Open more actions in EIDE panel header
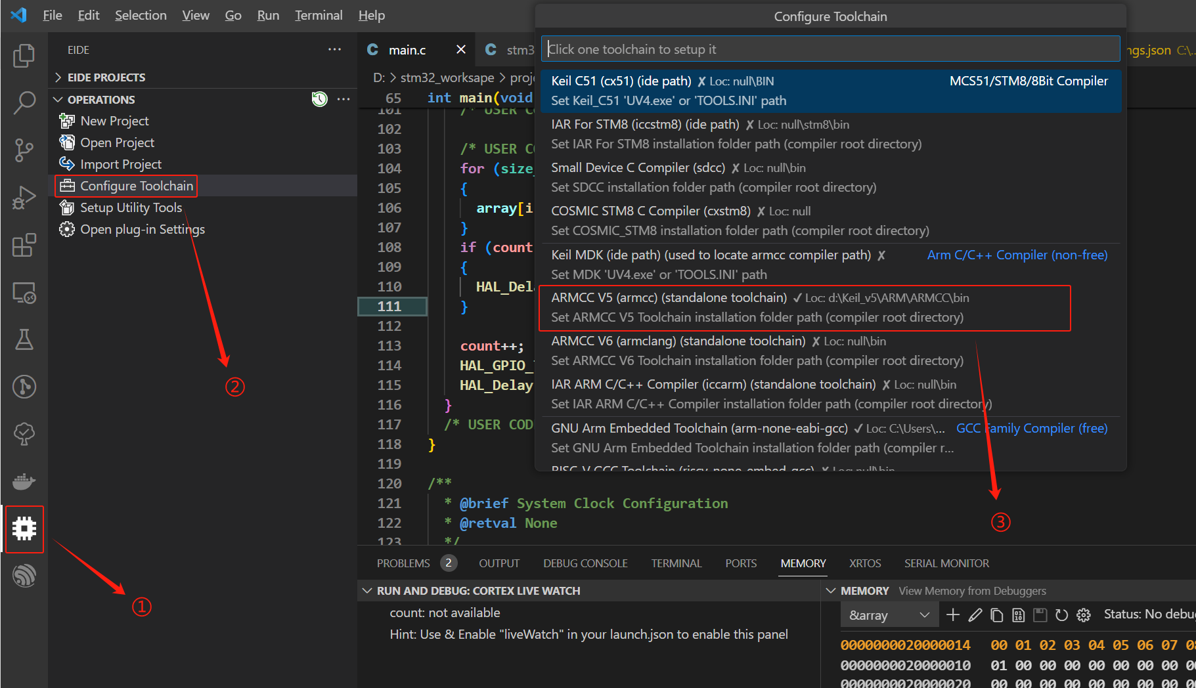Viewport: 1196px width, 688px height. pos(335,49)
